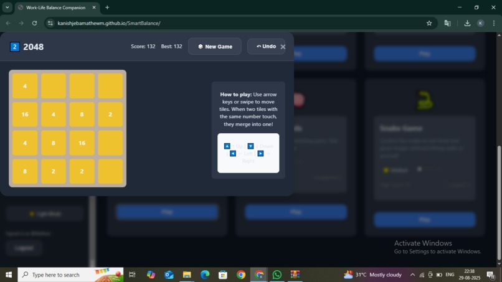502x282 pixels.
Task: Go back in browser history
Action: point(8,23)
